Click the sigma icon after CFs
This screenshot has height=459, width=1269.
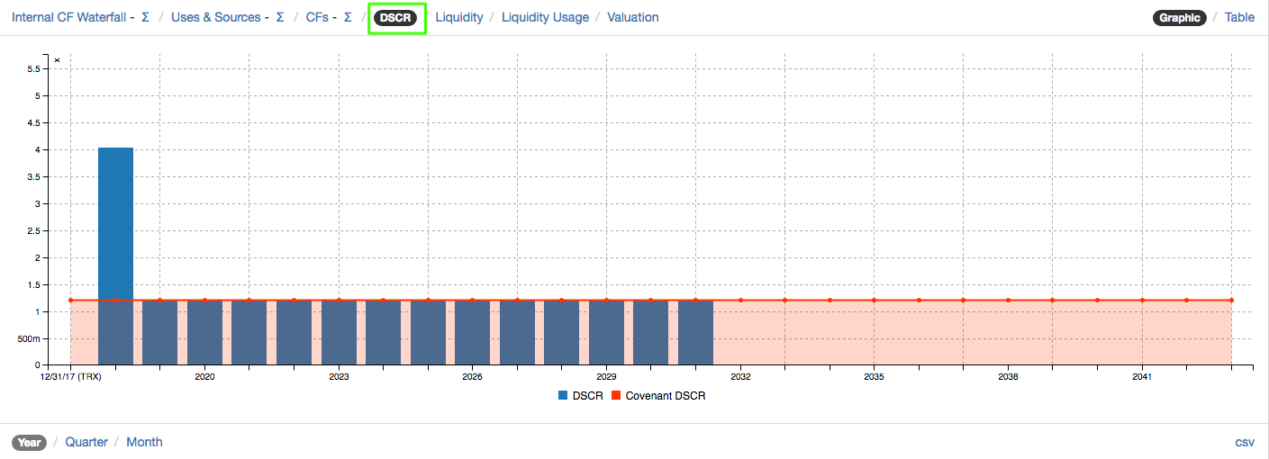click(348, 17)
